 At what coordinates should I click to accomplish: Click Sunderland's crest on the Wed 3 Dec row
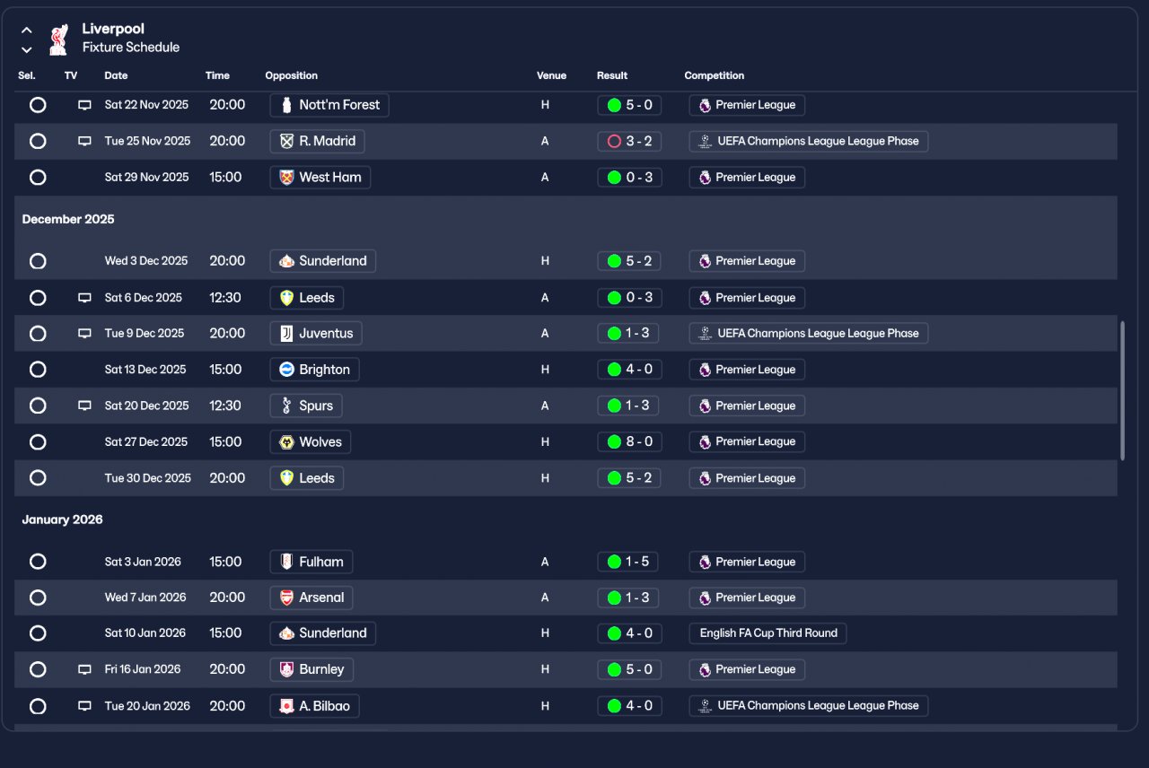point(286,261)
